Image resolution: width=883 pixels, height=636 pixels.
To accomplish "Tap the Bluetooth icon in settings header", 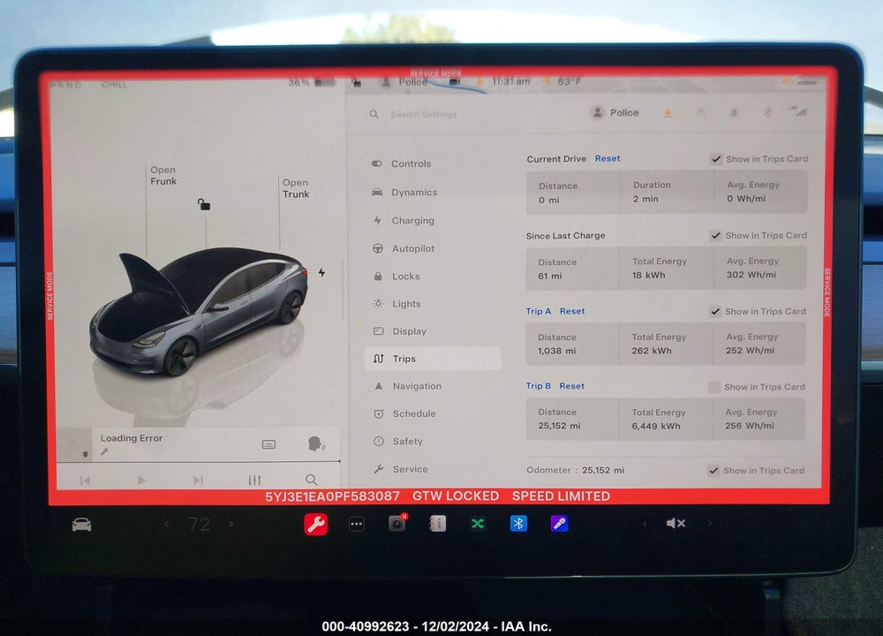I will pyautogui.click(x=767, y=113).
